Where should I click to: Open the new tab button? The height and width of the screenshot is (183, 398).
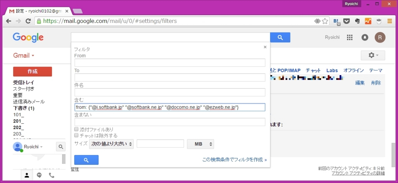click(x=77, y=11)
